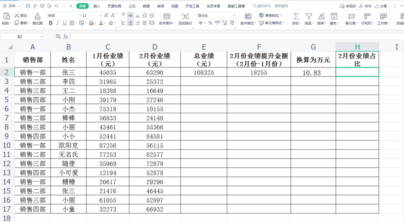Apply thousands separator (000) format

(217, 23)
